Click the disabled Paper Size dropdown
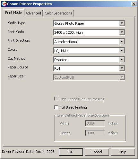 click(x=89, y=77)
